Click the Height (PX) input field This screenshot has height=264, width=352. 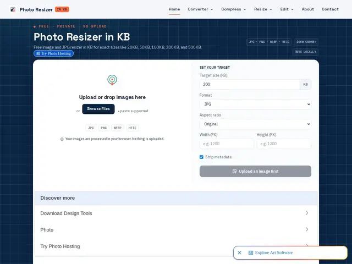(x=284, y=144)
